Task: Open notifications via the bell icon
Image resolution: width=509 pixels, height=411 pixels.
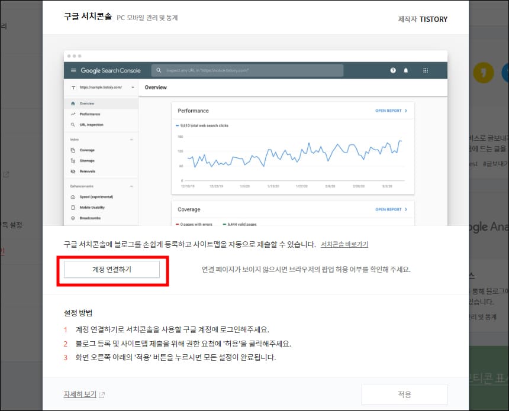Action: point(404,70)
